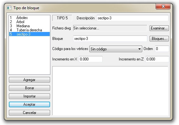Click the Incremento en Z field
179x125 pixels.
click(x=157, y=59)
